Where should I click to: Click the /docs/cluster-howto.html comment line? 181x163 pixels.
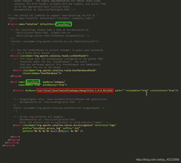[43, 33]
